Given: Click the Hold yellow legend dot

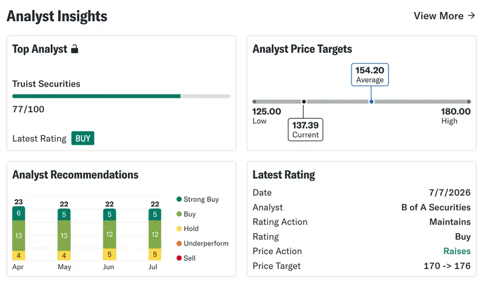Looking at the screenshot, I should [179, 229].
